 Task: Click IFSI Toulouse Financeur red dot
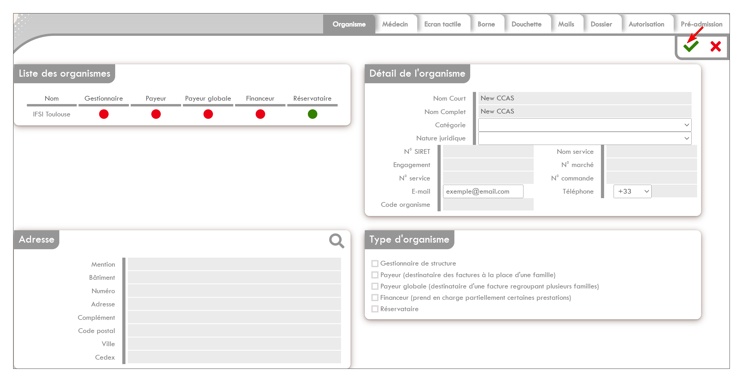coord(260,114)
